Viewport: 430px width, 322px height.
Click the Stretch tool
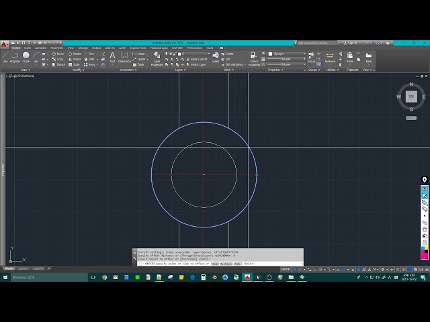(58, 64)
